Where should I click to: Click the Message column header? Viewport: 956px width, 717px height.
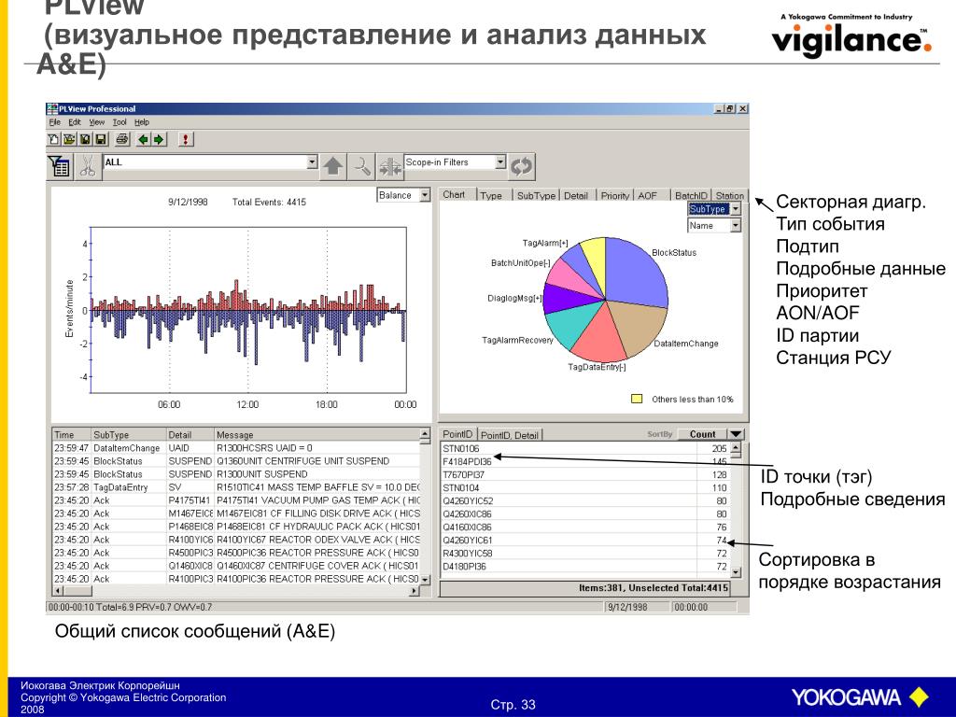pos(317,435)
